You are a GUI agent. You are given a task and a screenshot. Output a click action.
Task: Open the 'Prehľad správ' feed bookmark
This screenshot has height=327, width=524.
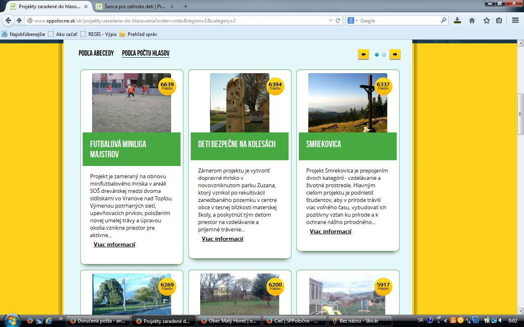[138, 34]
